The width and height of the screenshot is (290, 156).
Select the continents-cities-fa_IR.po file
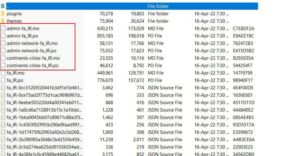pyautogui.click(x=33, y=65)
